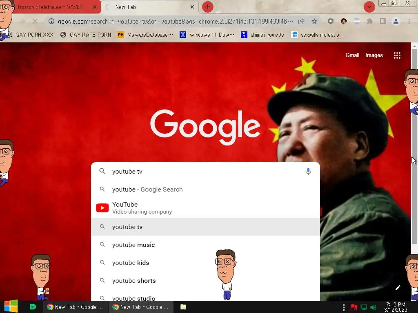Click the red YouTube logo icon

[102, 208]
